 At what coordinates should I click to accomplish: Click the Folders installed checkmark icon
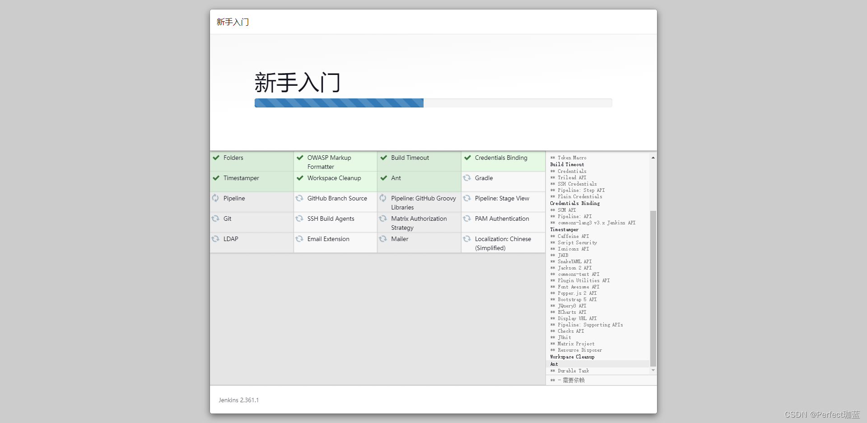(215, 158)
